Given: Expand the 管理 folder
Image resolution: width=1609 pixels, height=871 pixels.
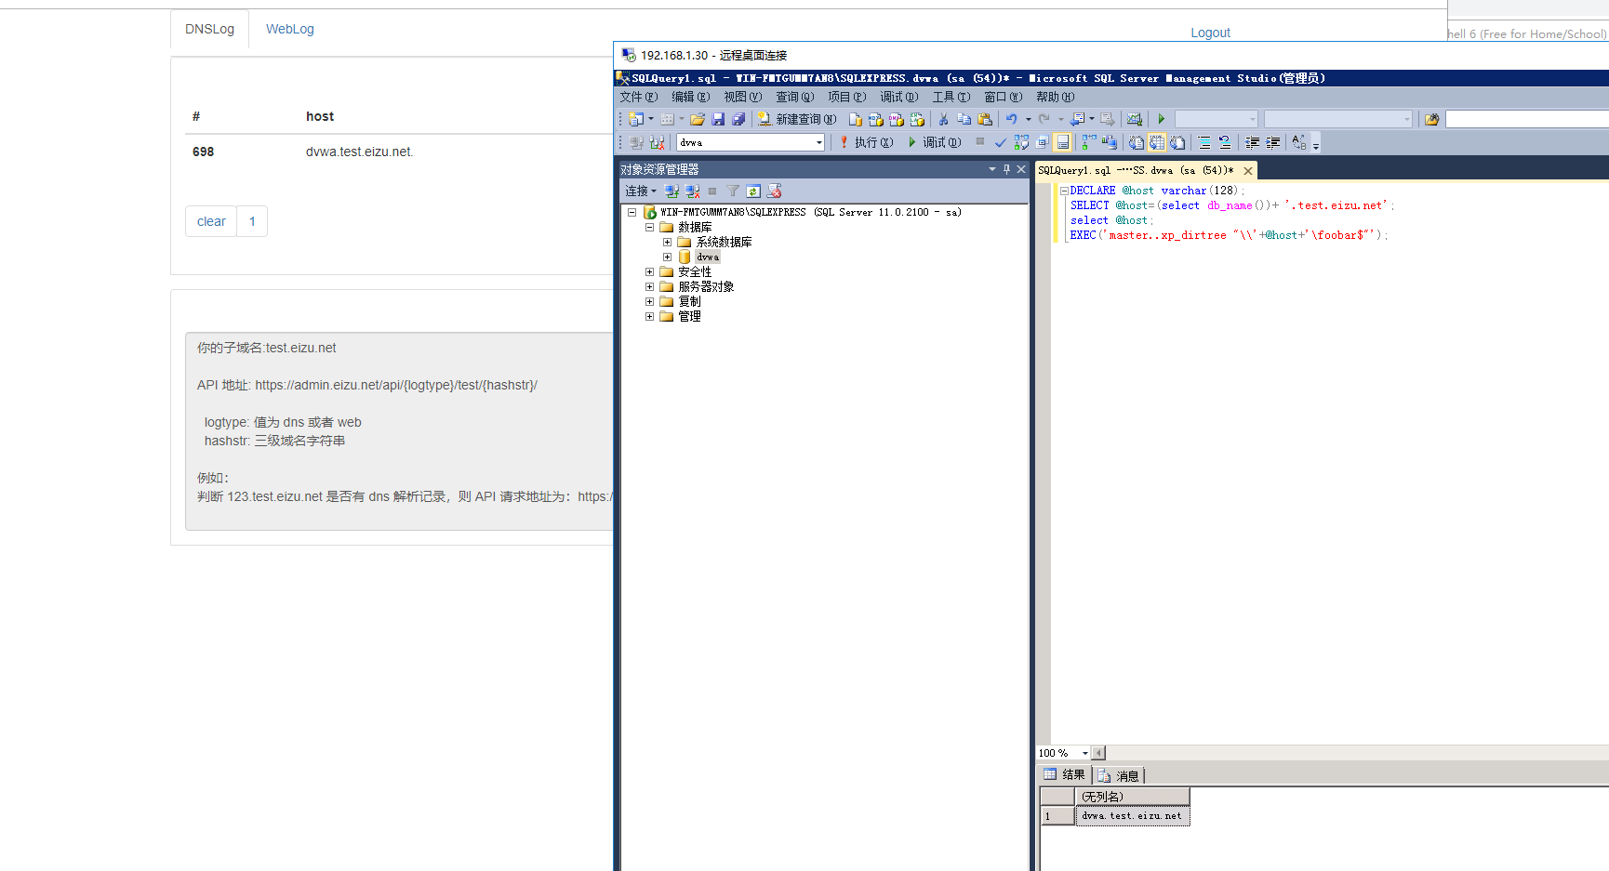Looking at the screenshot, I should point(649,316).
